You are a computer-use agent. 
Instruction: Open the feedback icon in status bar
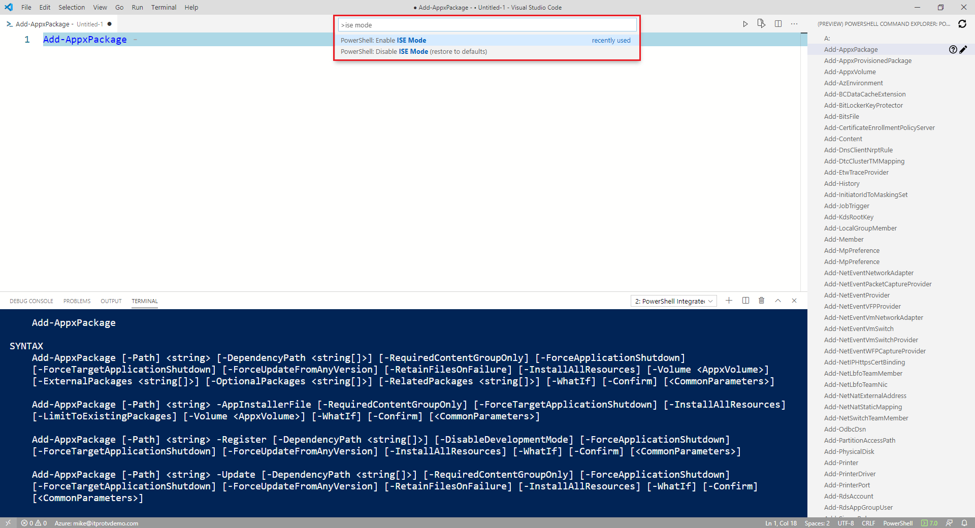click(x=949, y=523)
